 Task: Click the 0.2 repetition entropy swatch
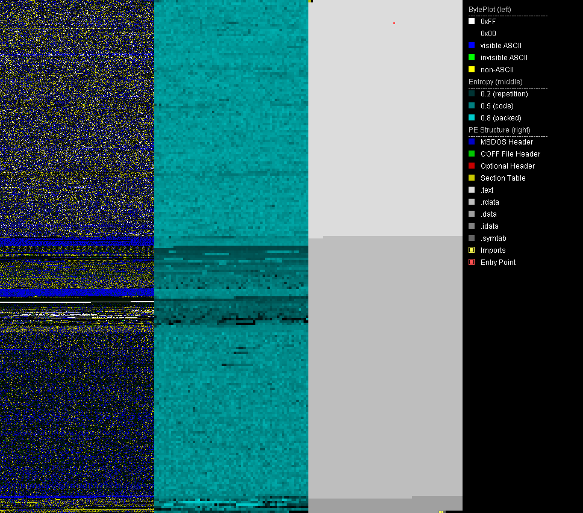pos(472,94)
